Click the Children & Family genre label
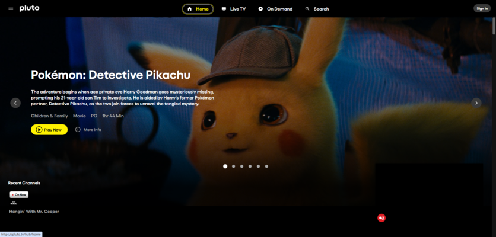 coord(49,116)
